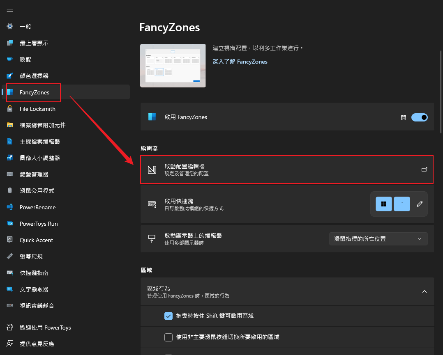Click the launch icon on 啟動配置編輯器

coord(424,169)
